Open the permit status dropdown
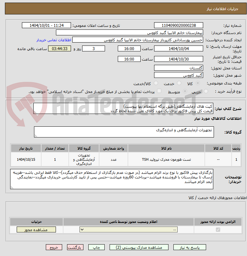Screen dimensions: 247x256 pos(129,230)
